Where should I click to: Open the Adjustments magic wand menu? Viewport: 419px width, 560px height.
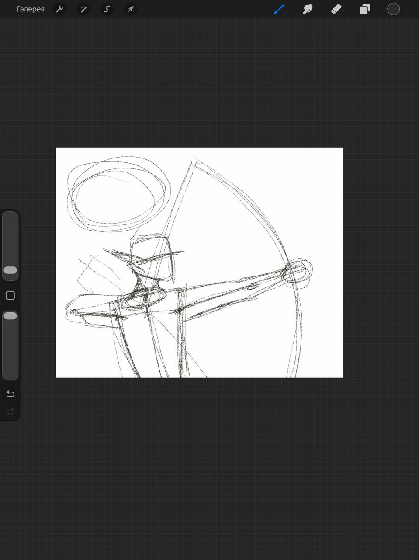pyautogui.click(x=83, y=9)
